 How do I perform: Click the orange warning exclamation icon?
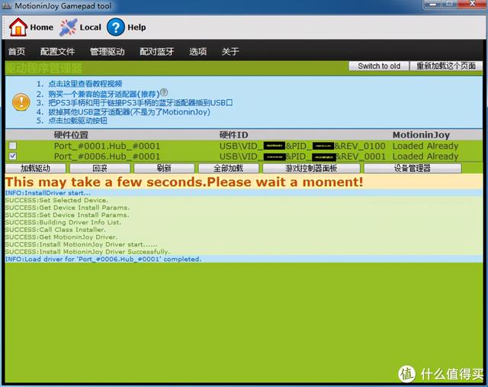pyautogui.click(x=21, y=102)
